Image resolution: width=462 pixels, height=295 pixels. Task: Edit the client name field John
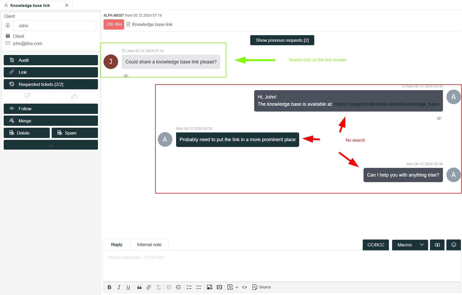pyautogui.click(x=55, y=26)
